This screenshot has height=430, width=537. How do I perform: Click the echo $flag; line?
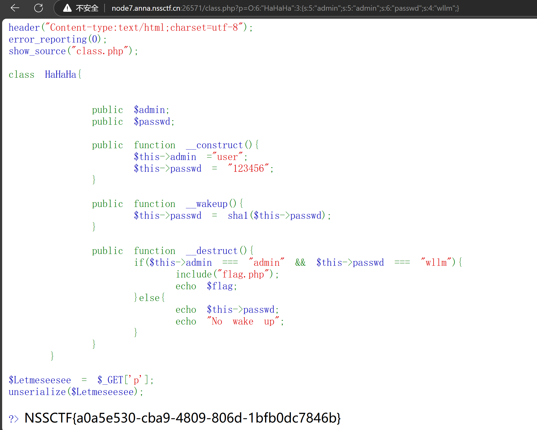(206, 286)
